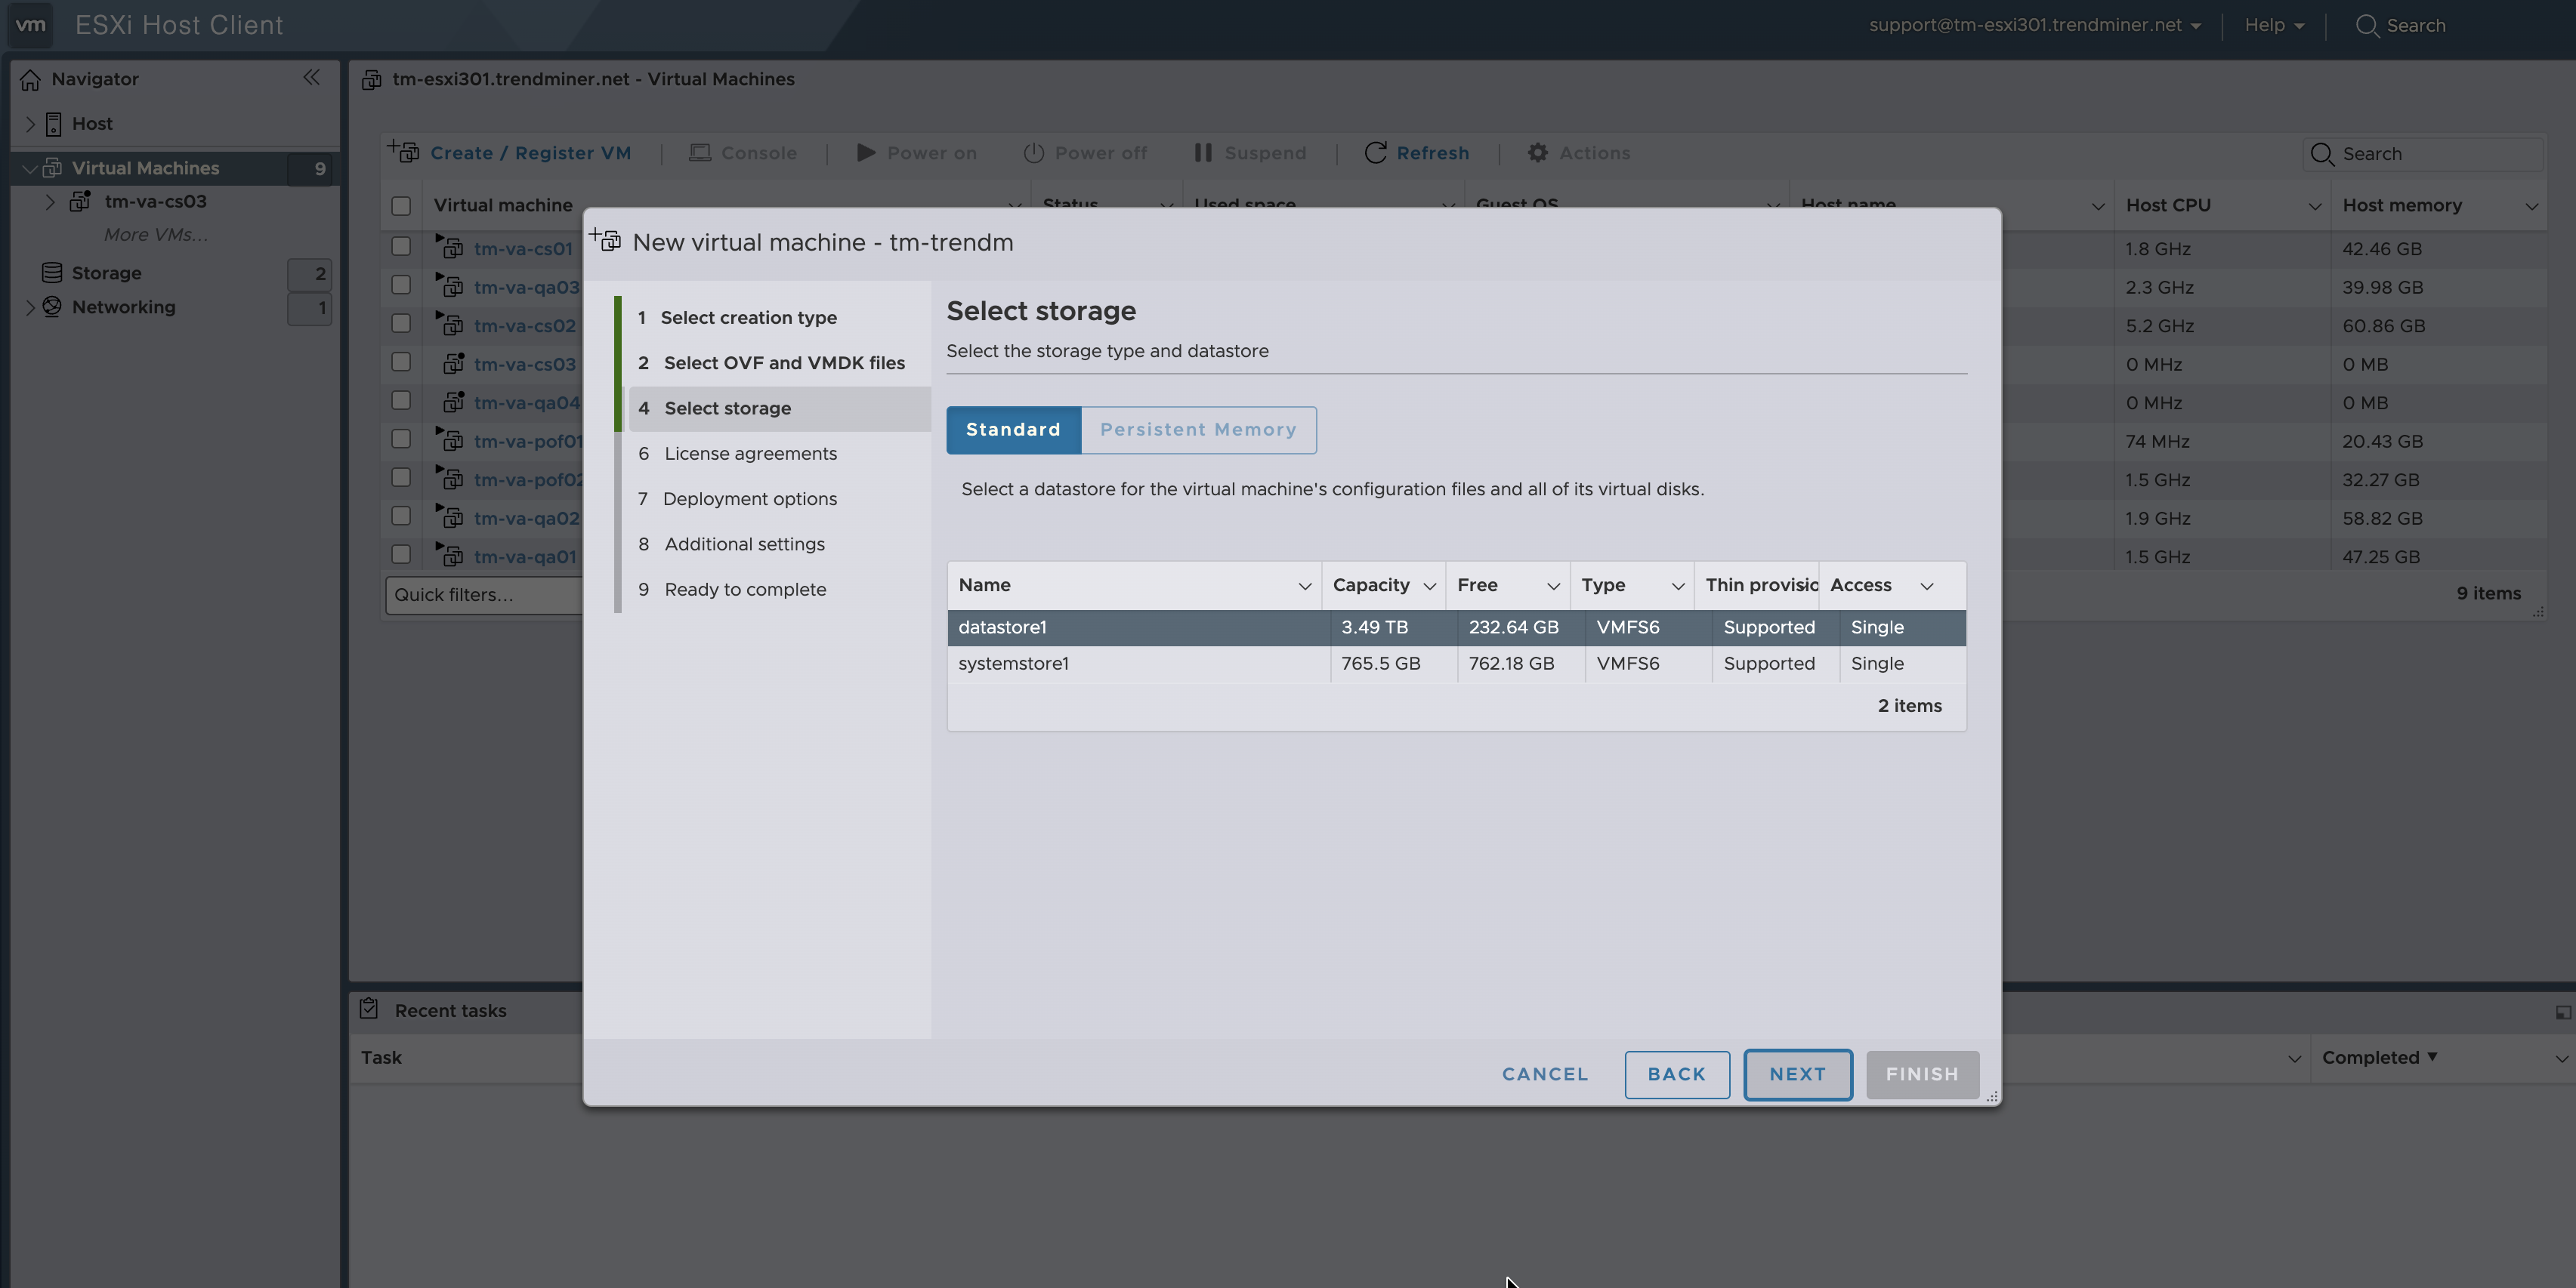Check the tm-va-cs01 row checkbox
This screenshot has width=2576, height=1288.
401,246
